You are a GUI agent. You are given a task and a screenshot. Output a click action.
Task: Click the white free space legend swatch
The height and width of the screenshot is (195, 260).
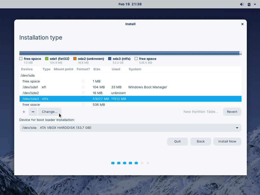(21, 59)
